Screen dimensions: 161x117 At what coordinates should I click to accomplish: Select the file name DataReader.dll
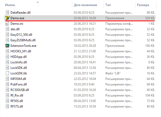[21, 13]
